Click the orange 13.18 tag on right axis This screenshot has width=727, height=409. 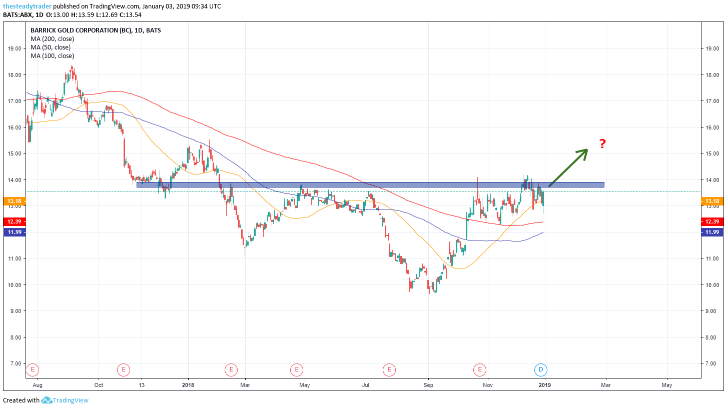713,201
